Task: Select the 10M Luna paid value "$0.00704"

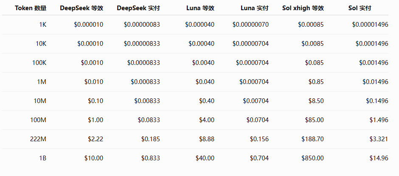Action: pyautogui.click(x=256, y=101)
